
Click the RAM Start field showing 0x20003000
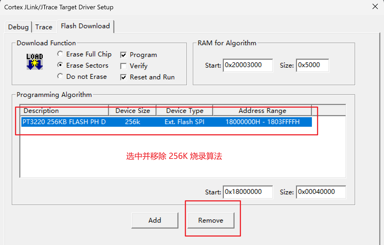(x=248, y=65)
